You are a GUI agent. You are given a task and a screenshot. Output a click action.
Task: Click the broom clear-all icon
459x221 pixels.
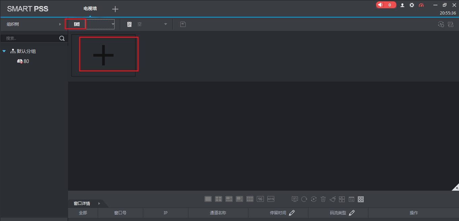(x=333, y=199)
